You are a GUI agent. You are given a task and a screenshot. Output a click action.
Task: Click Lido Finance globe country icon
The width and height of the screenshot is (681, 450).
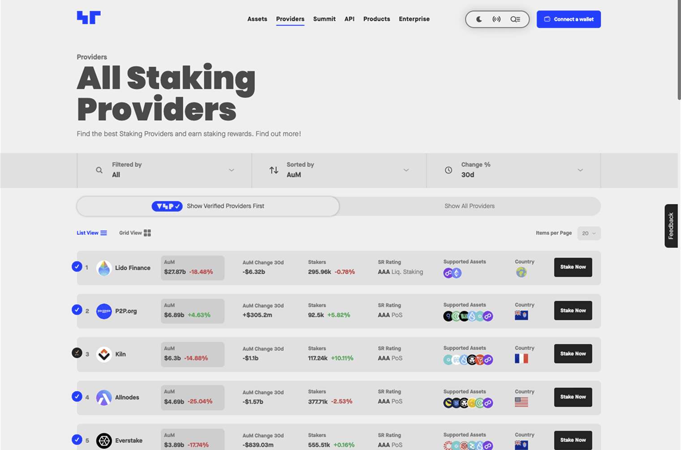click(x=521, y=272)
